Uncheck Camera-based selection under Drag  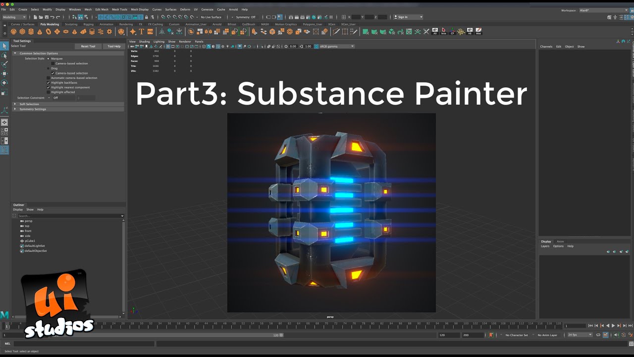pyautogui.click(x=53, y=73)
